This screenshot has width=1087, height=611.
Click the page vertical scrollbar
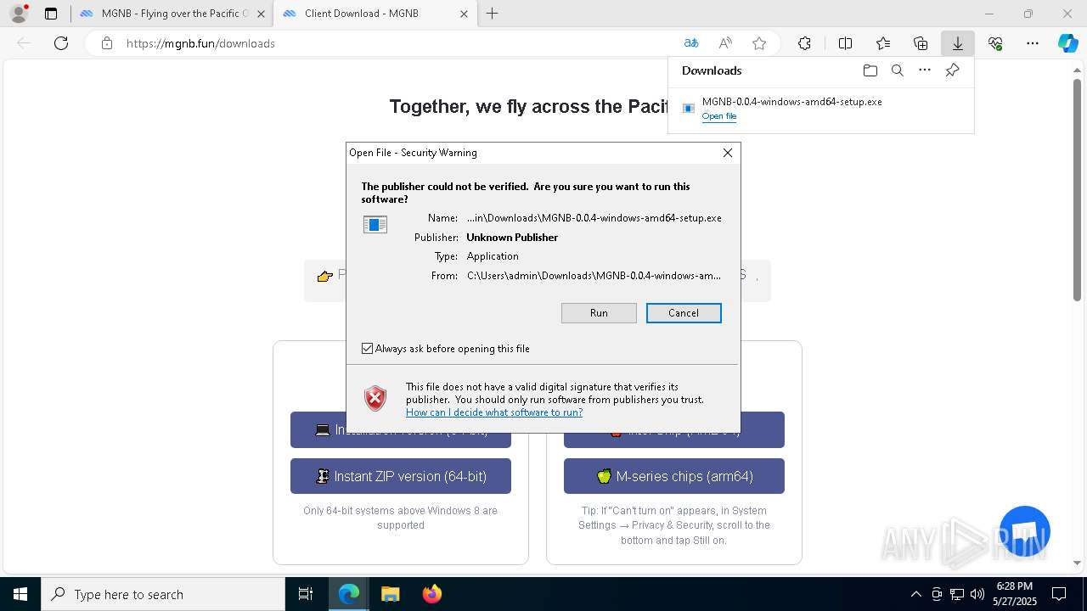1077,191
